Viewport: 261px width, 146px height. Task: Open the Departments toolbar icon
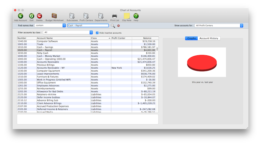[101, 16]
